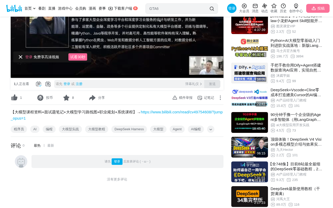
Task: Open the three-dot more options menu
Action: [x=220, y=98]
